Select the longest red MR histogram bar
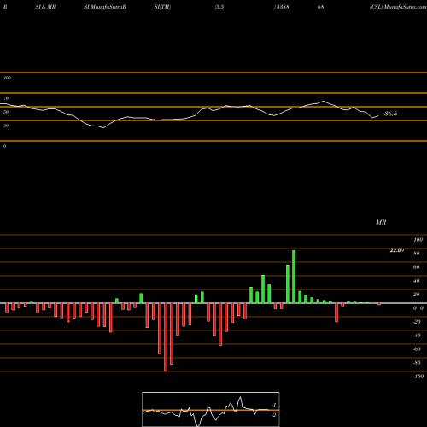The image size is (427, 427). (166, 337)
